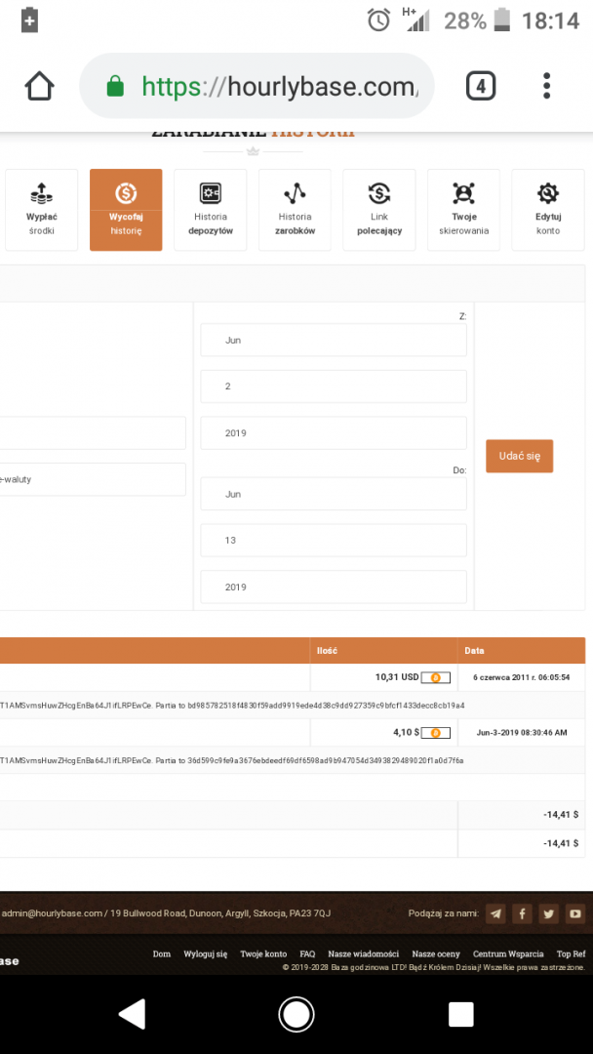The image size is (593, 1054).
Task: Open the tab switcher showing 4 tabs
Action: click(481, 86)
